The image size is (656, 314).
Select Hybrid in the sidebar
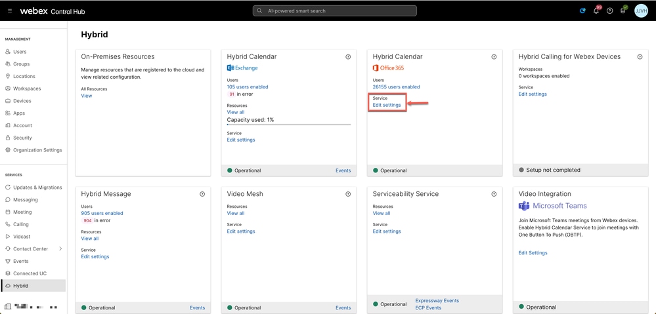click(33, 286)
